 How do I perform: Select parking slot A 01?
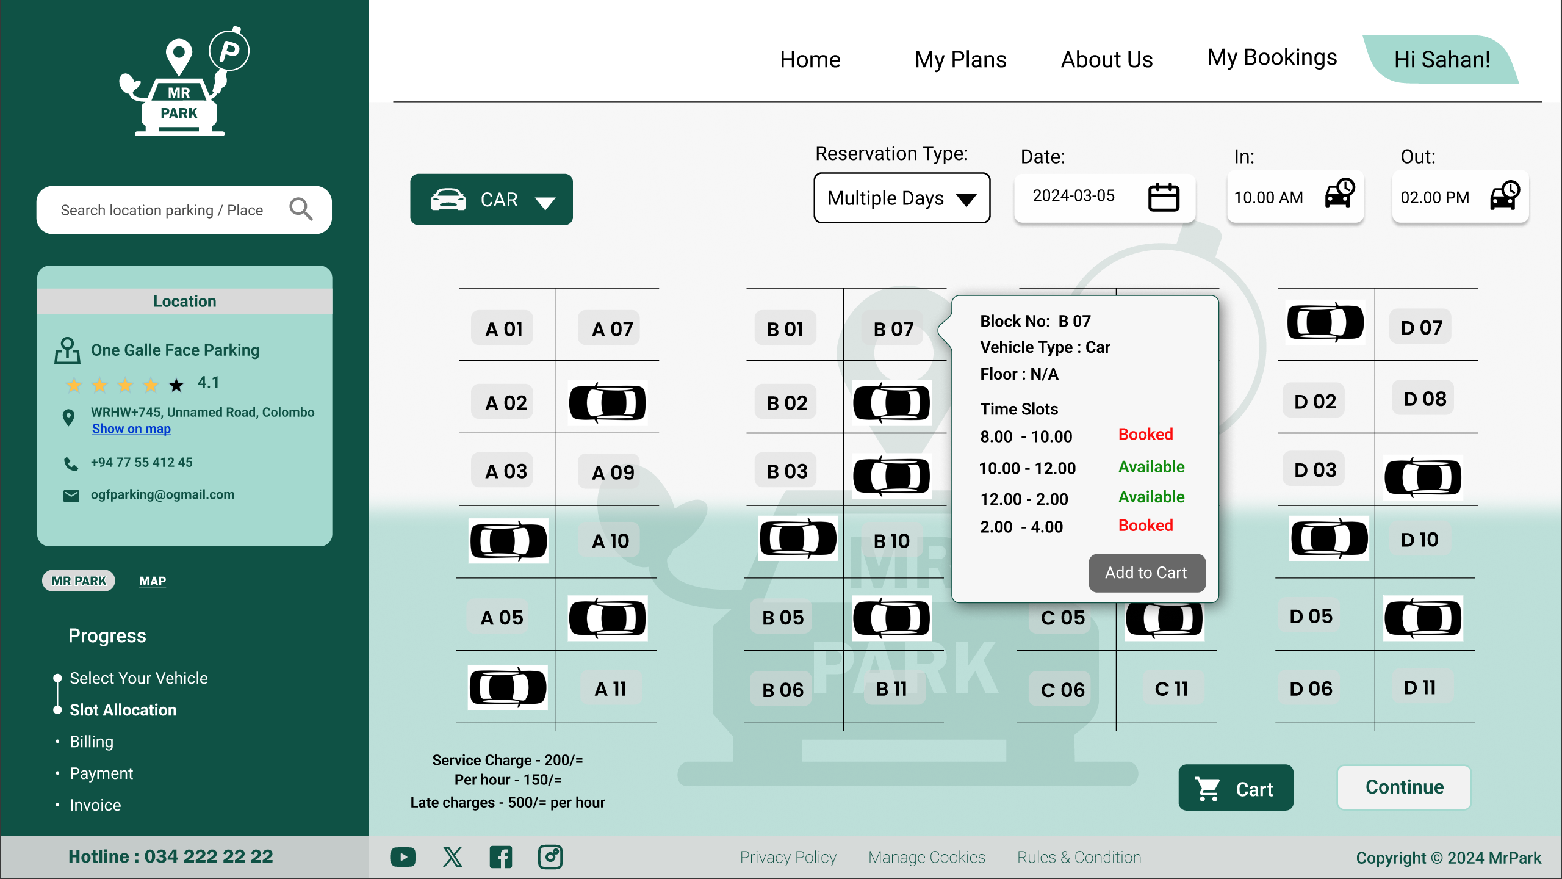tap(503, 328)
